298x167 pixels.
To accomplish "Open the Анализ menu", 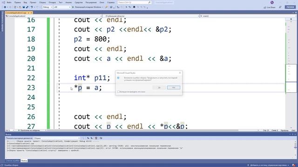I will (68, 2).
